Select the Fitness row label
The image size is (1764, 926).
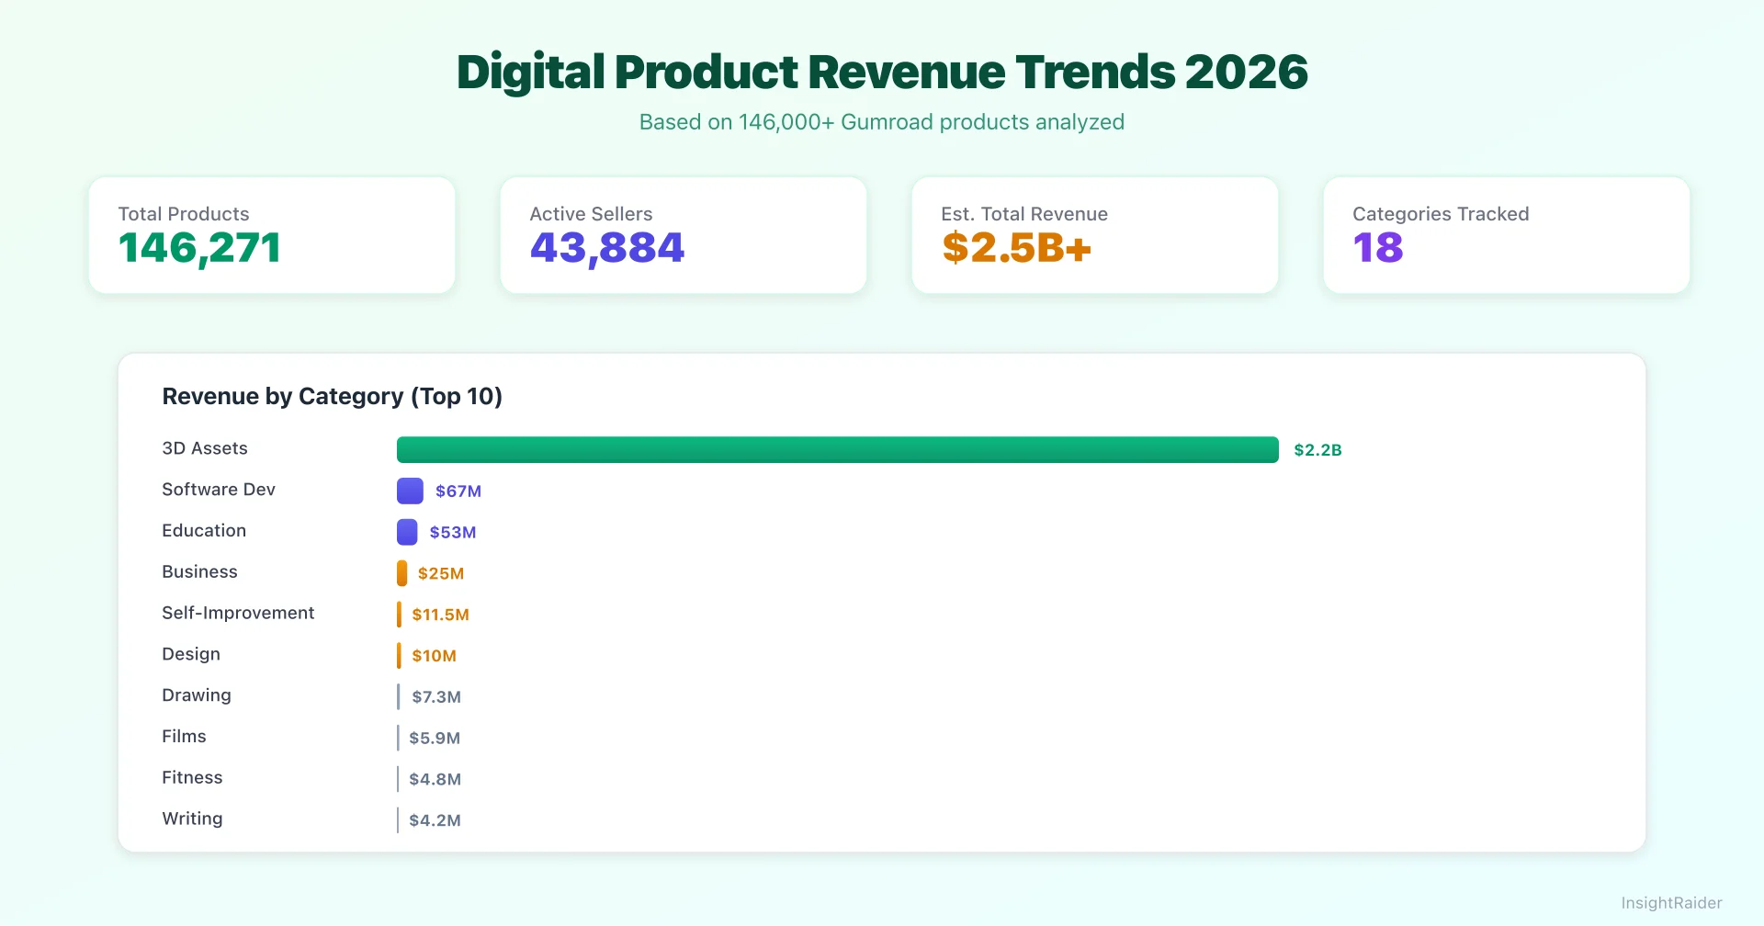click(192, 777)
